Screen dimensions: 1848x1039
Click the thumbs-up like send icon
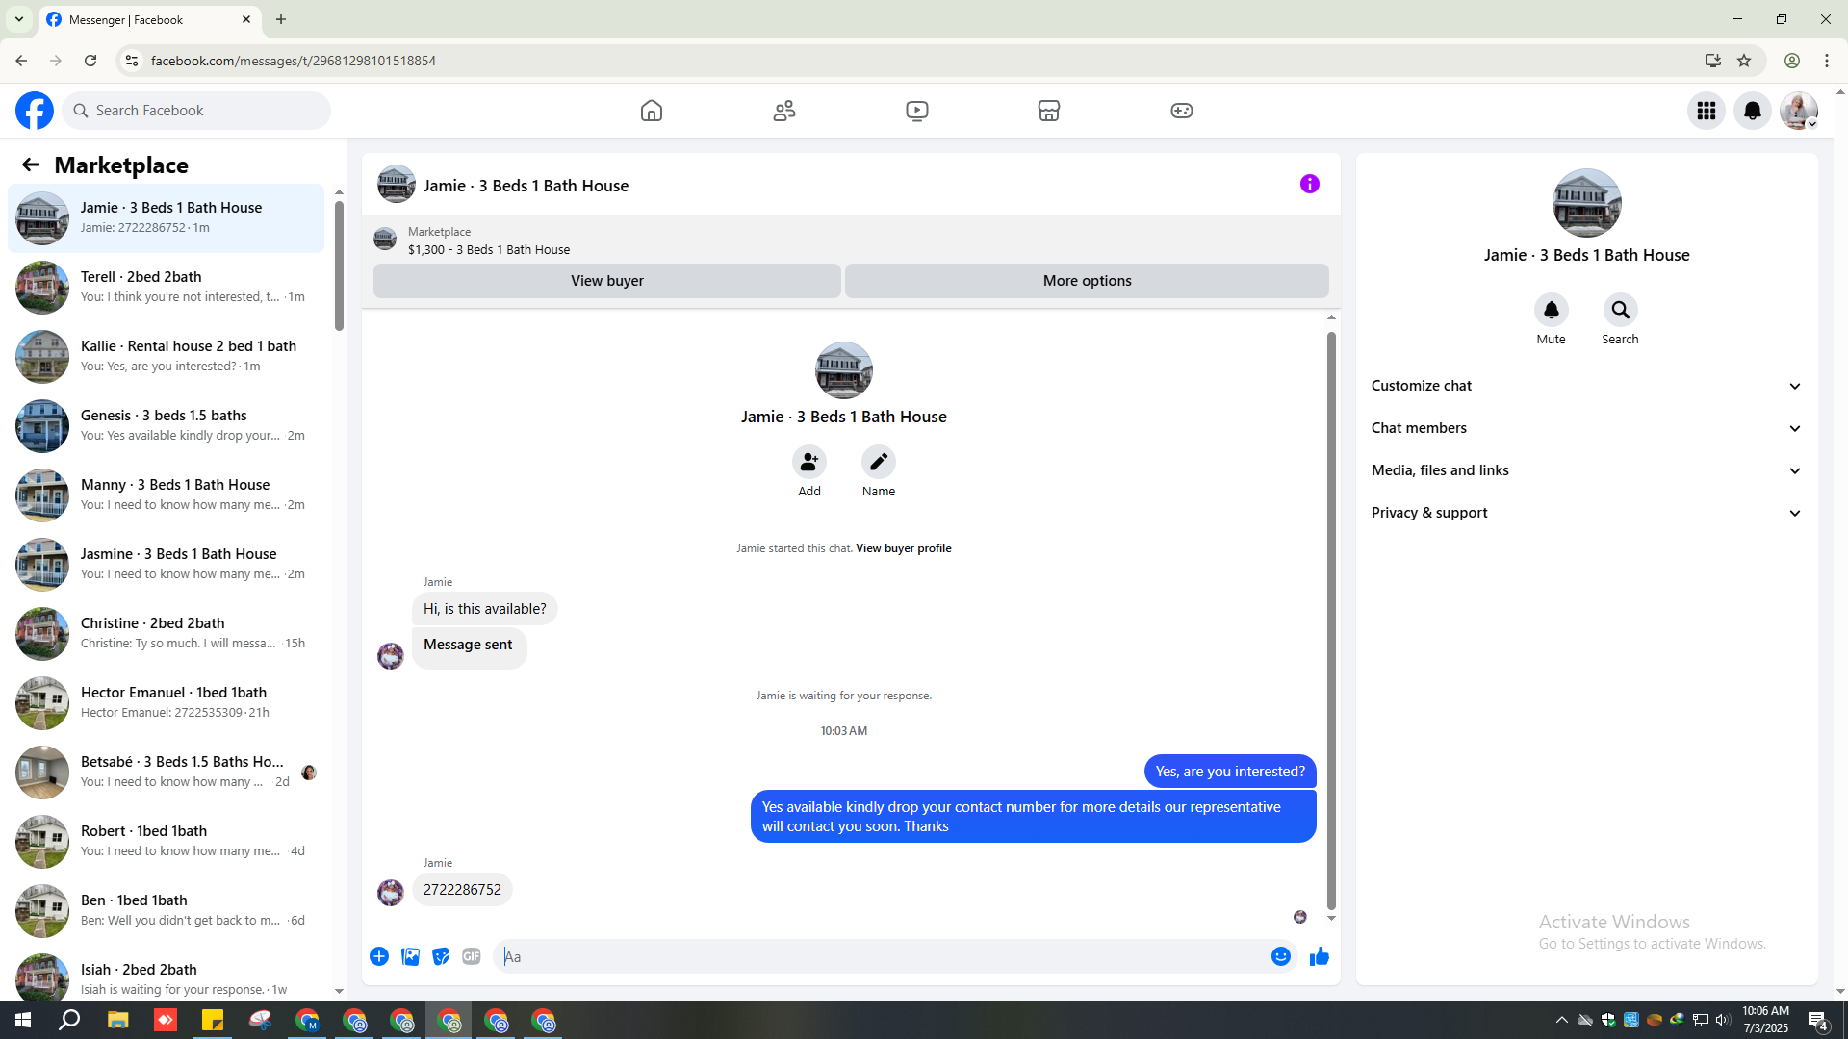(x=1319, y=956)
